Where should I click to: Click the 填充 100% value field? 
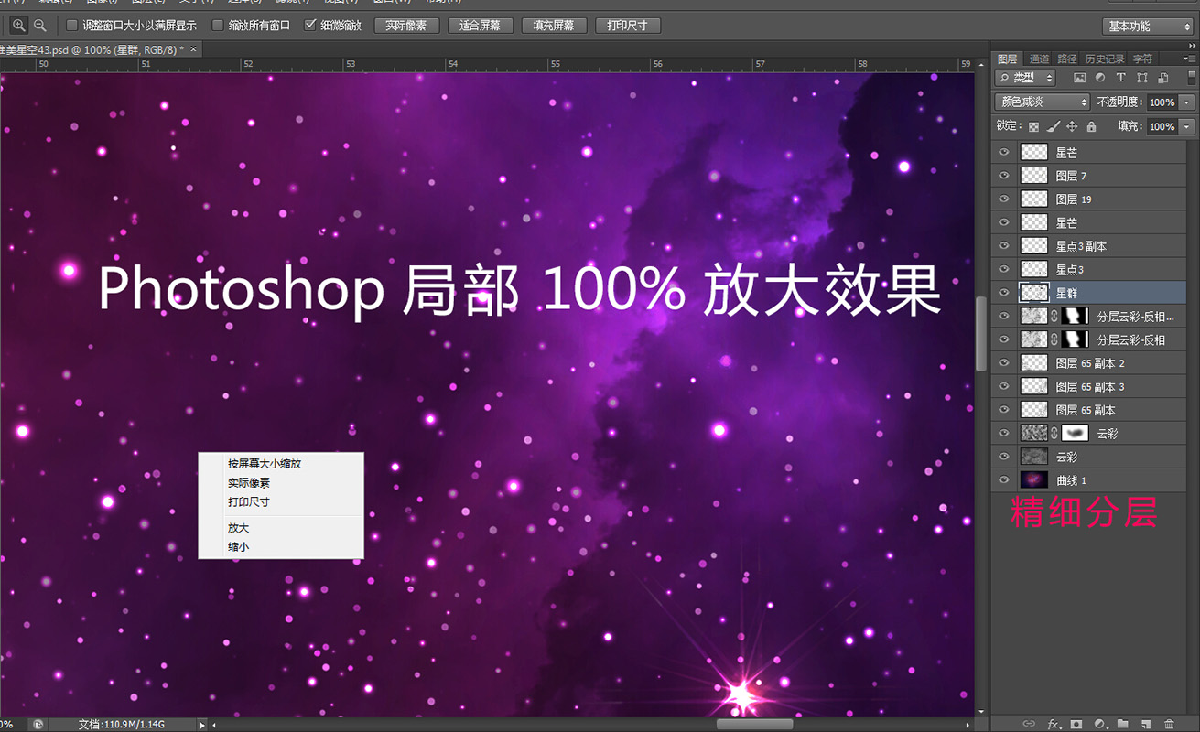point(1162,126)
